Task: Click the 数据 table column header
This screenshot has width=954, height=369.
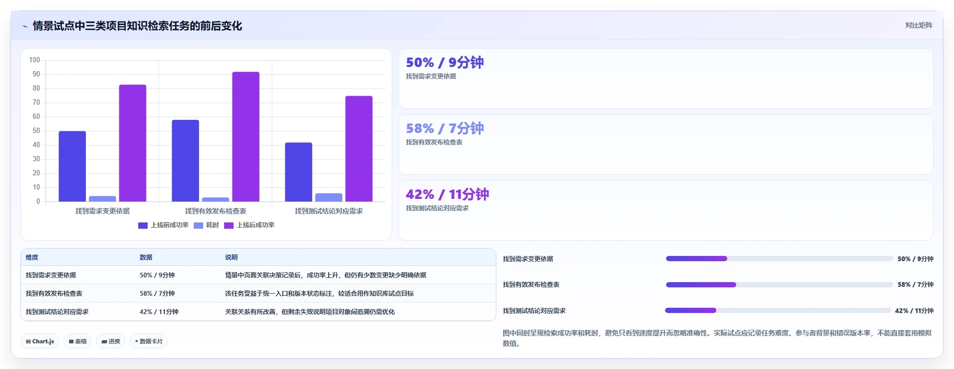Action: pyautogui.click(x=146, y=258)
